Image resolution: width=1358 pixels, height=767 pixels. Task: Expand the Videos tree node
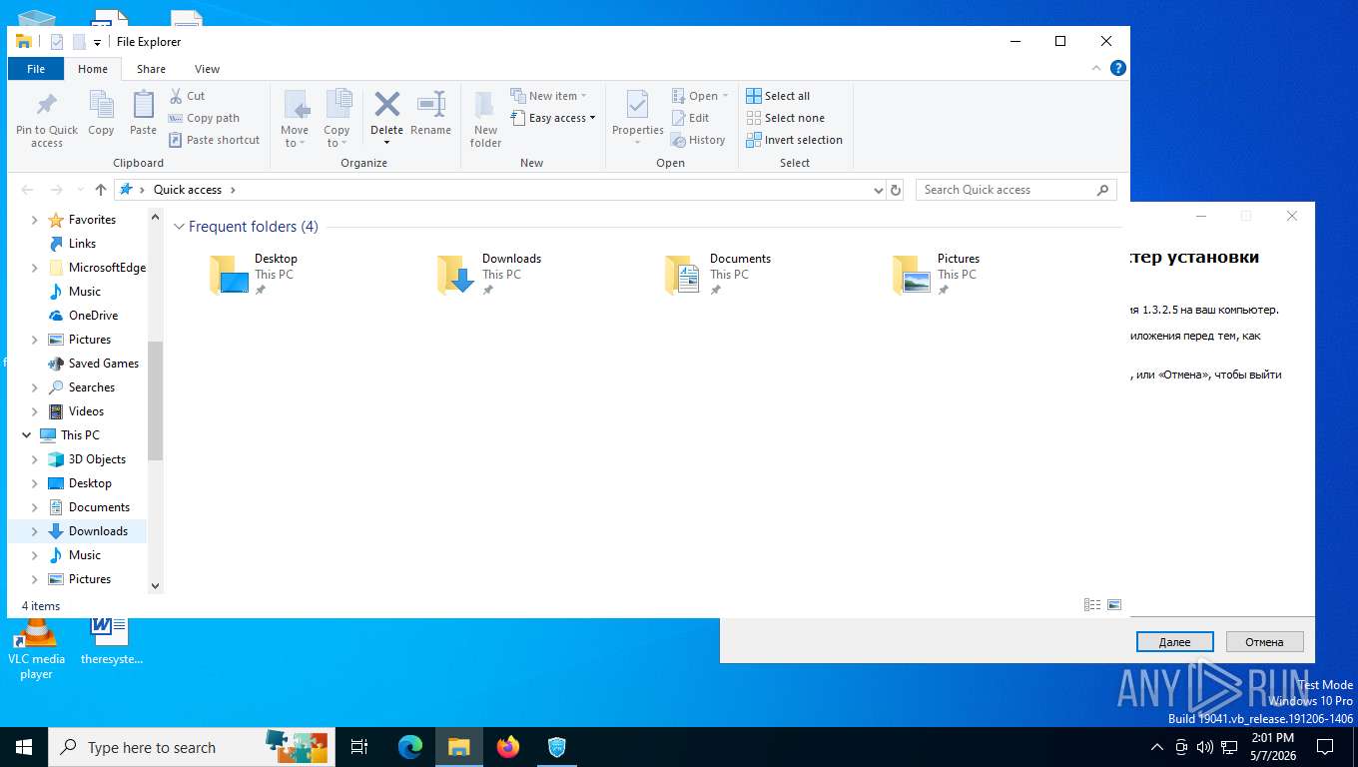[x=35, y=411]
